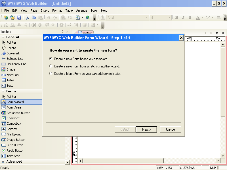Switch to the index page tab

pyautogui.click(x=87, y=33)
